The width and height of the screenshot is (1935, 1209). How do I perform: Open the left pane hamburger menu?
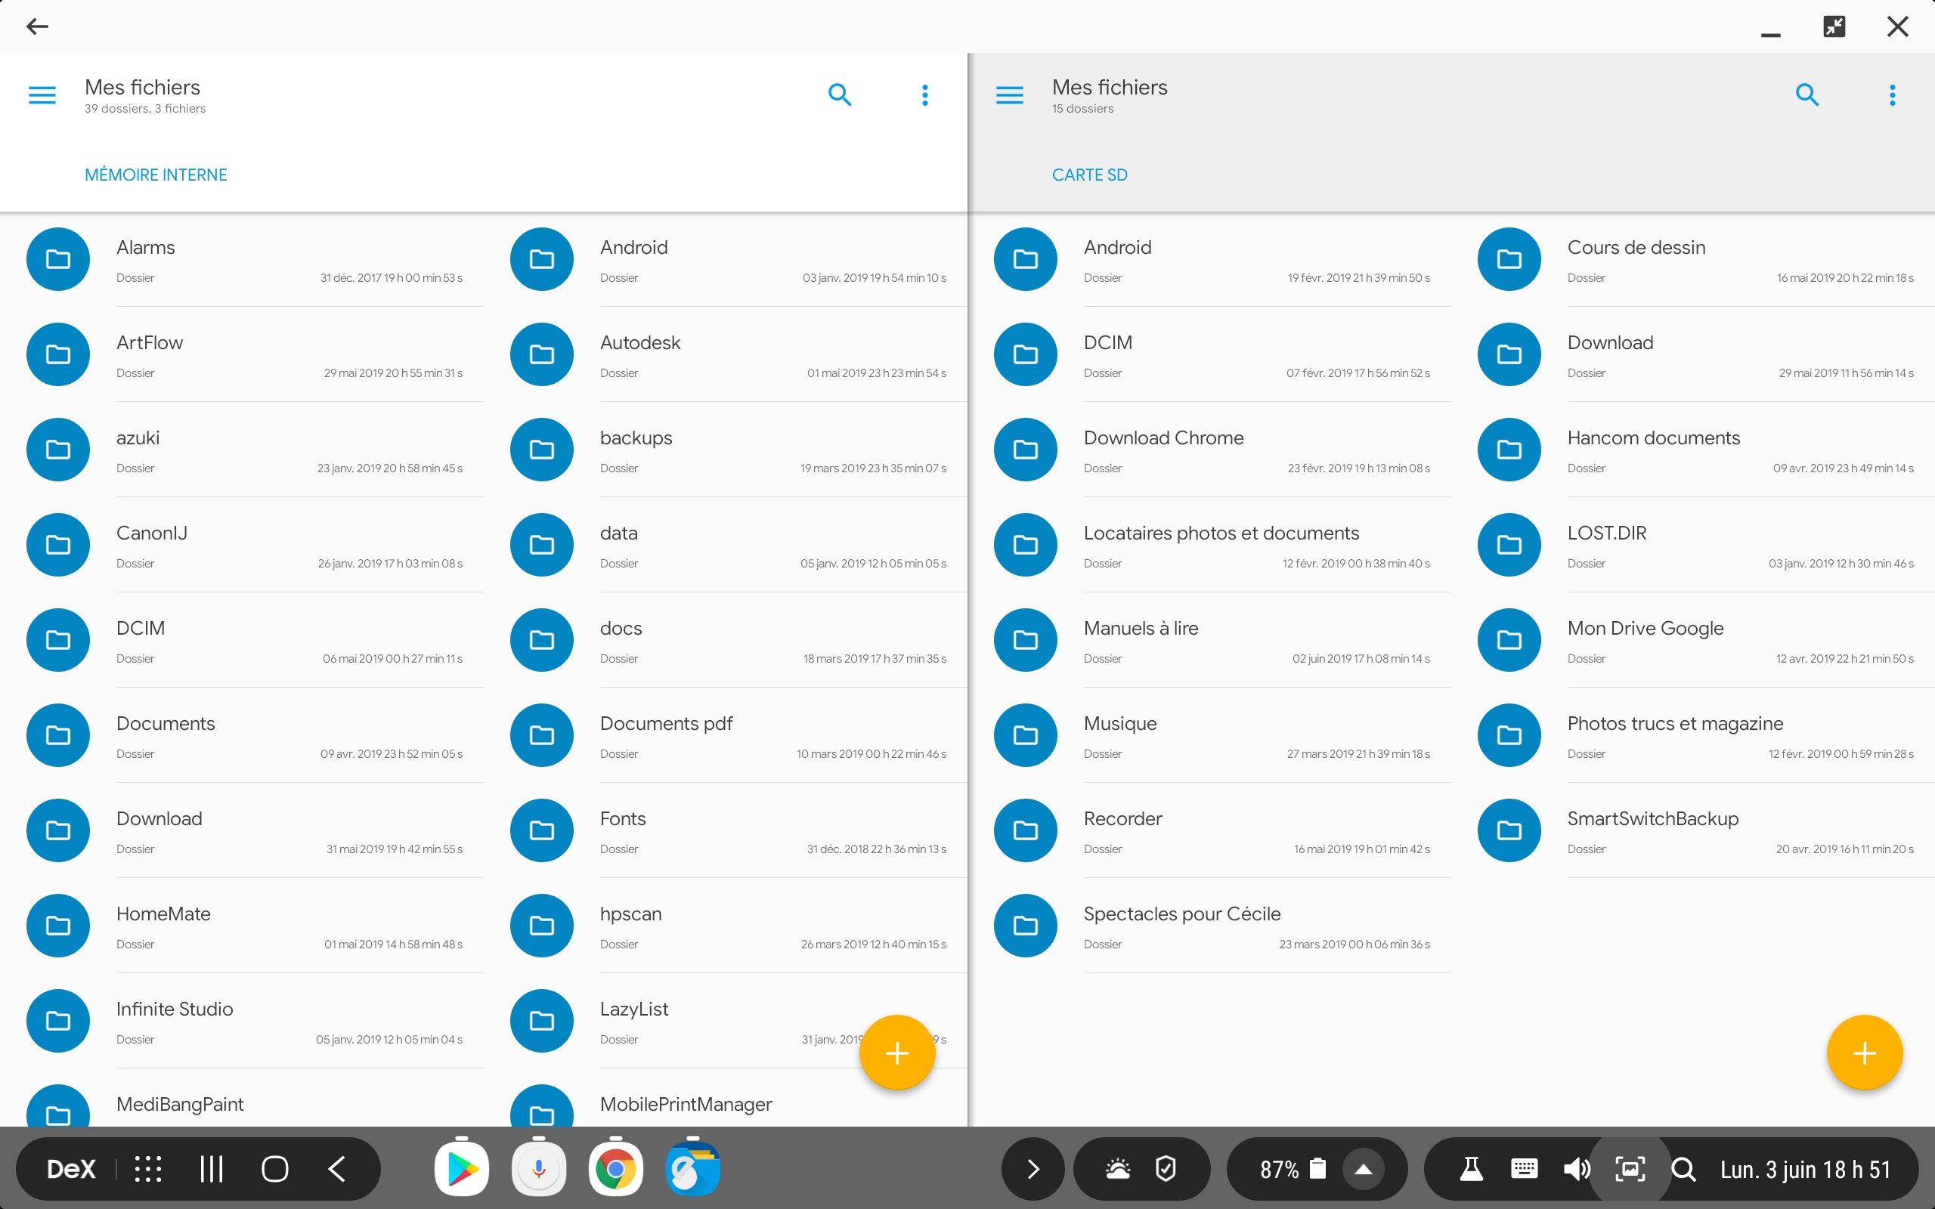pyautogui.click(x=42, y=95)
